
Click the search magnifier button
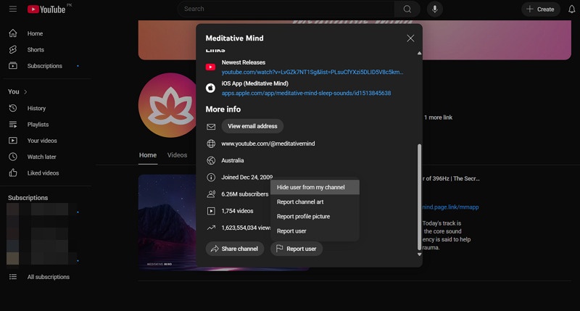407,9
